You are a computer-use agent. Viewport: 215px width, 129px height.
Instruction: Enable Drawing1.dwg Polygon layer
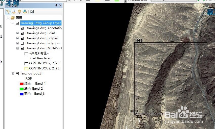coord(22,43)
